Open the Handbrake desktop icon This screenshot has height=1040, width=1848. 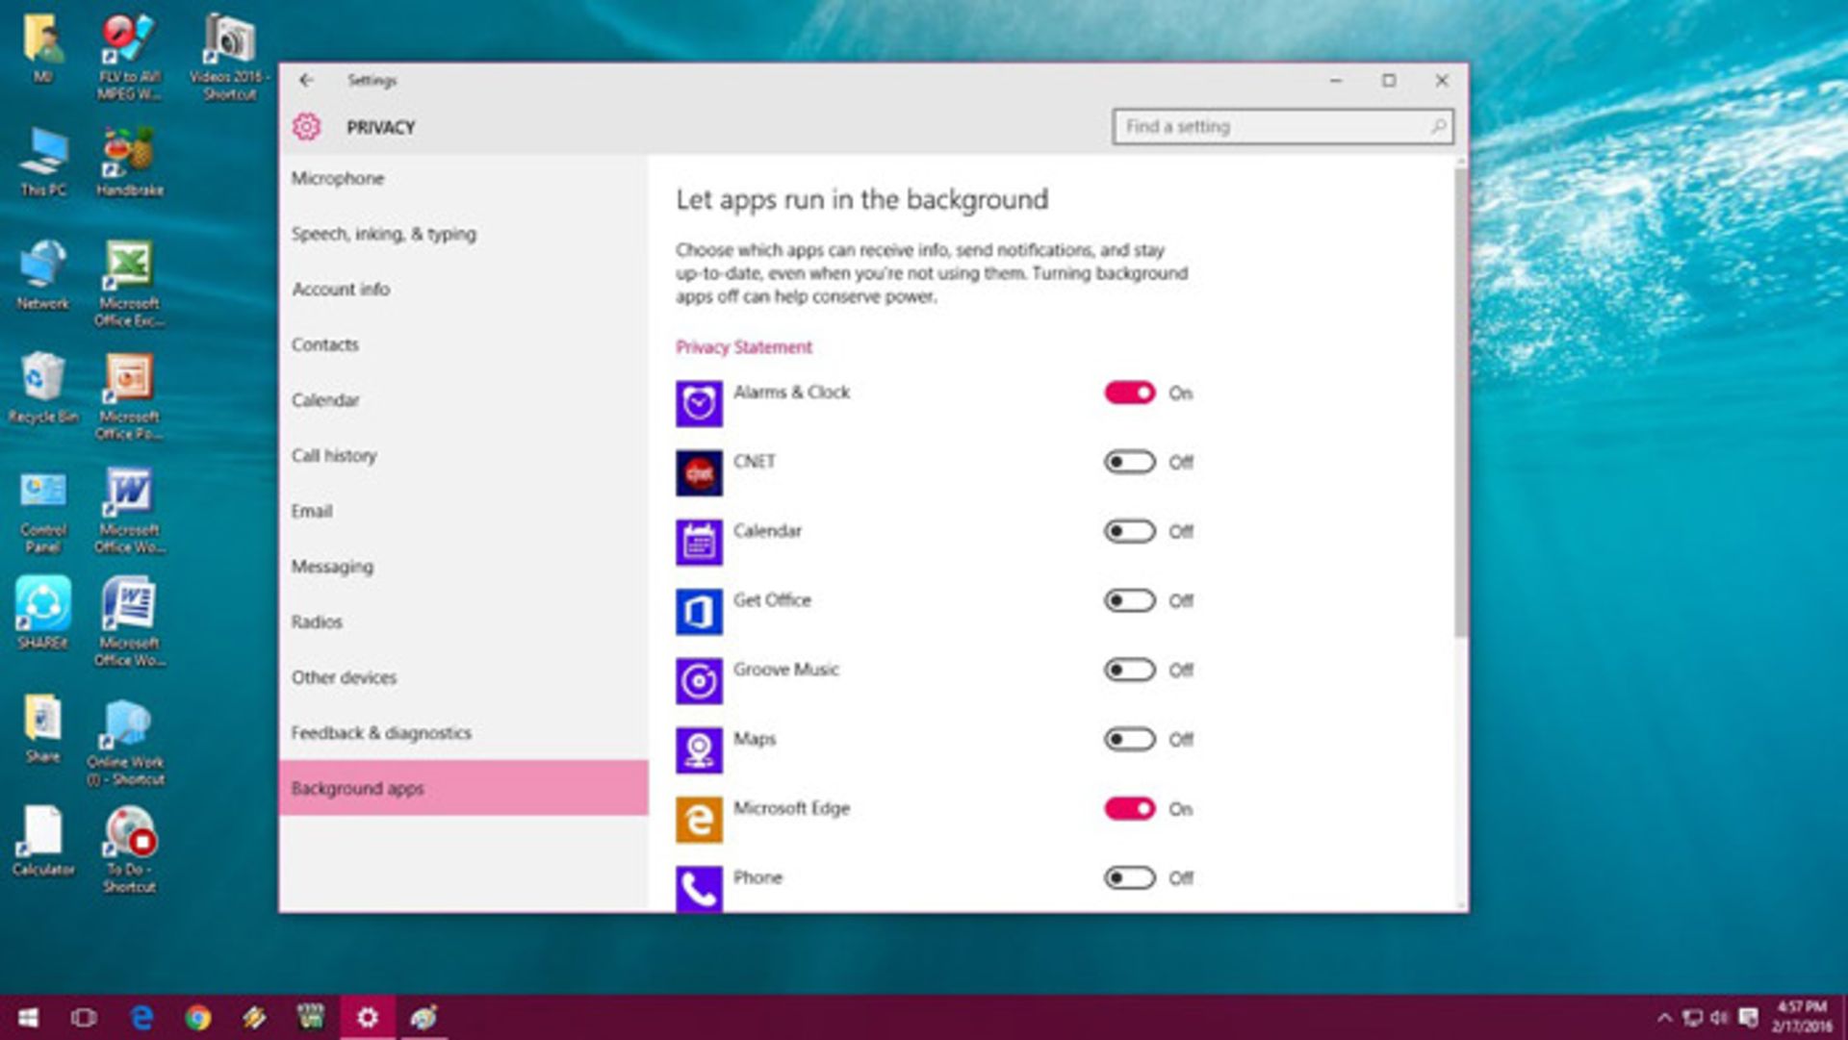click(x=130, y=162)
